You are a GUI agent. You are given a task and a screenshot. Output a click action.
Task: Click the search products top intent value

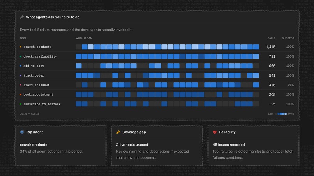coord(34,145)
